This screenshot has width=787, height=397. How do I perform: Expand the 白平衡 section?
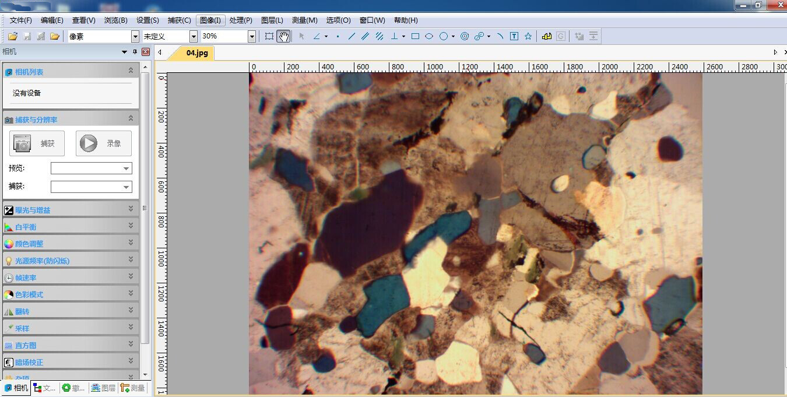[131, 226]
